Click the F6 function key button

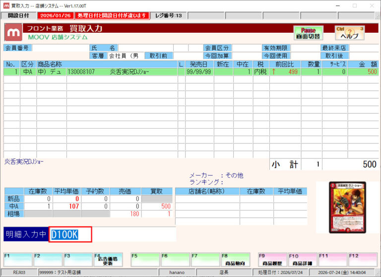tap(176, 260)
